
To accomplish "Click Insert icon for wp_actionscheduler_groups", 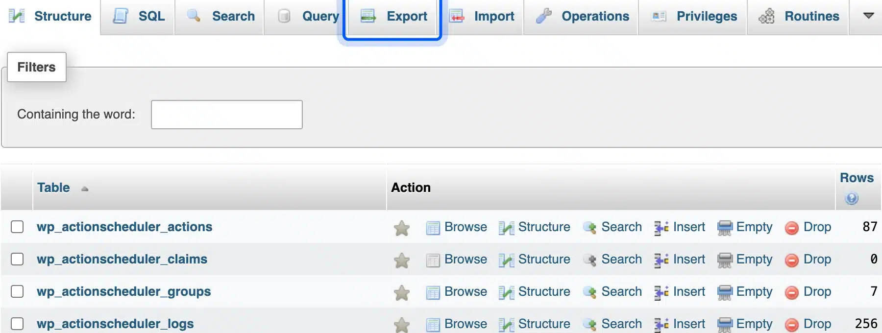I will point(661,293).
